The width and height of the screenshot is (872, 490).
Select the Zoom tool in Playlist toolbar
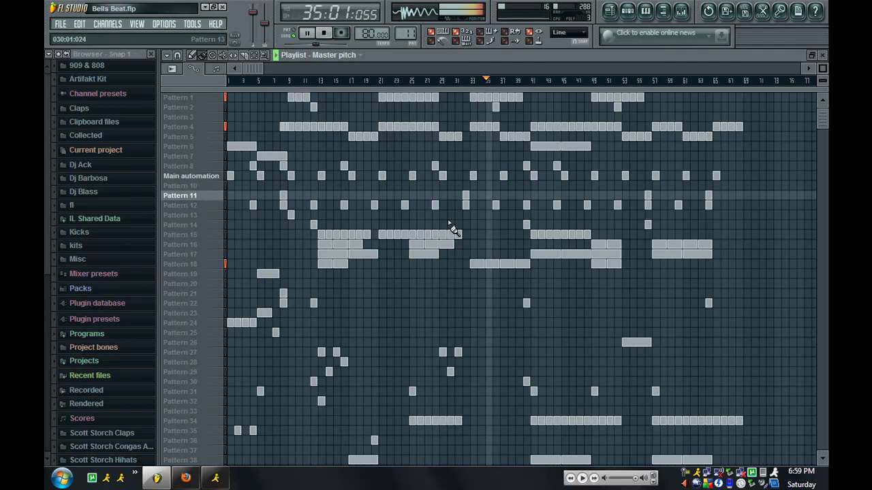tap(264, 55)
